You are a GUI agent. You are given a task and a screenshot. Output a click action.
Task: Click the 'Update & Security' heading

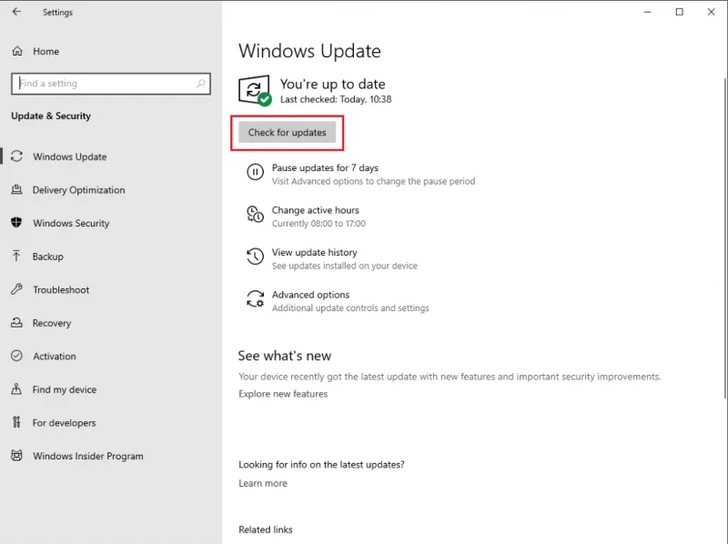(x=51, y=116)
